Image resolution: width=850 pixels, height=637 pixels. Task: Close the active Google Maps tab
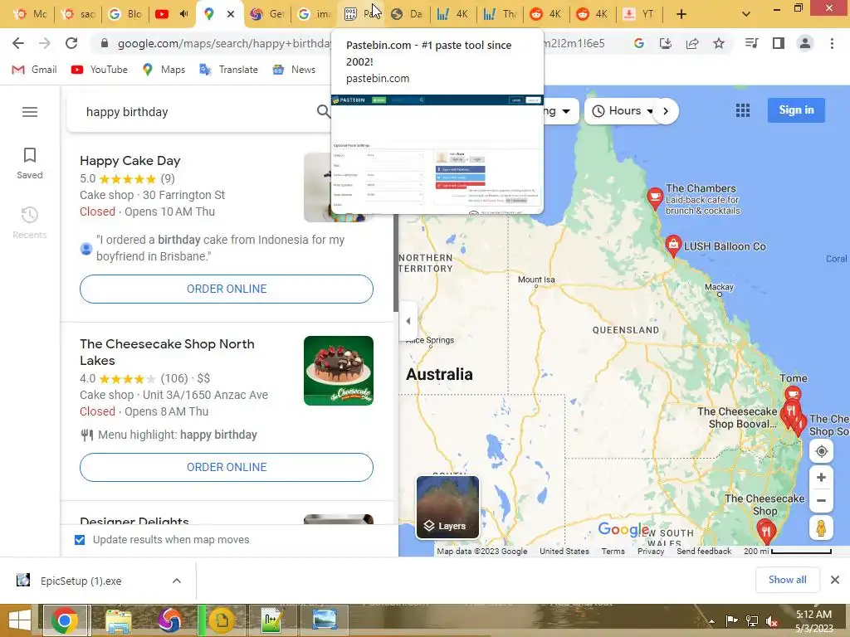point(231,14)
